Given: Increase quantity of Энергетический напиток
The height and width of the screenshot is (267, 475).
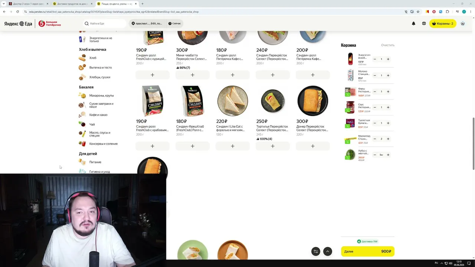Looking at the screenshot, I should 388,59.
